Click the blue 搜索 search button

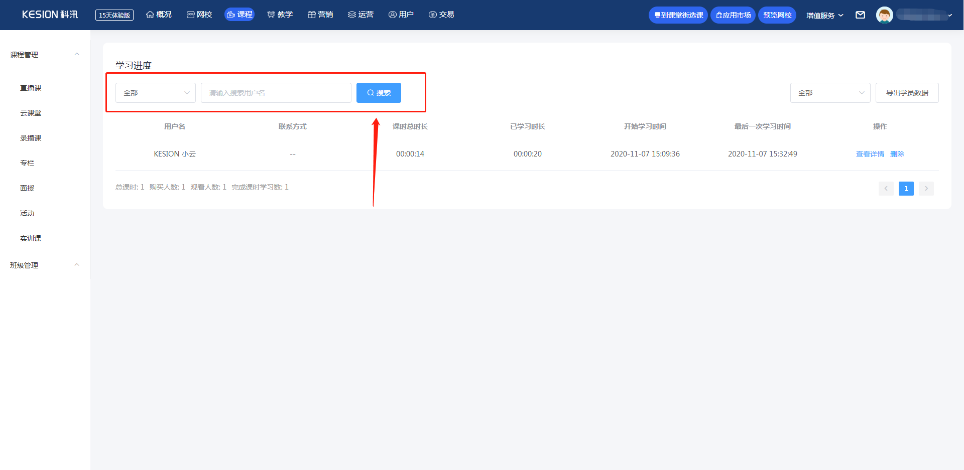tap(379, 93)
